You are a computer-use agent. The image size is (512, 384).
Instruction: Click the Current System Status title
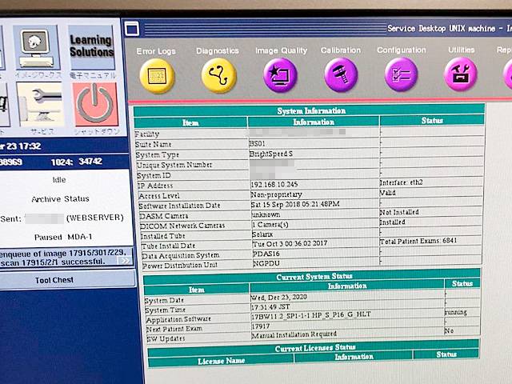click(314, 277)
